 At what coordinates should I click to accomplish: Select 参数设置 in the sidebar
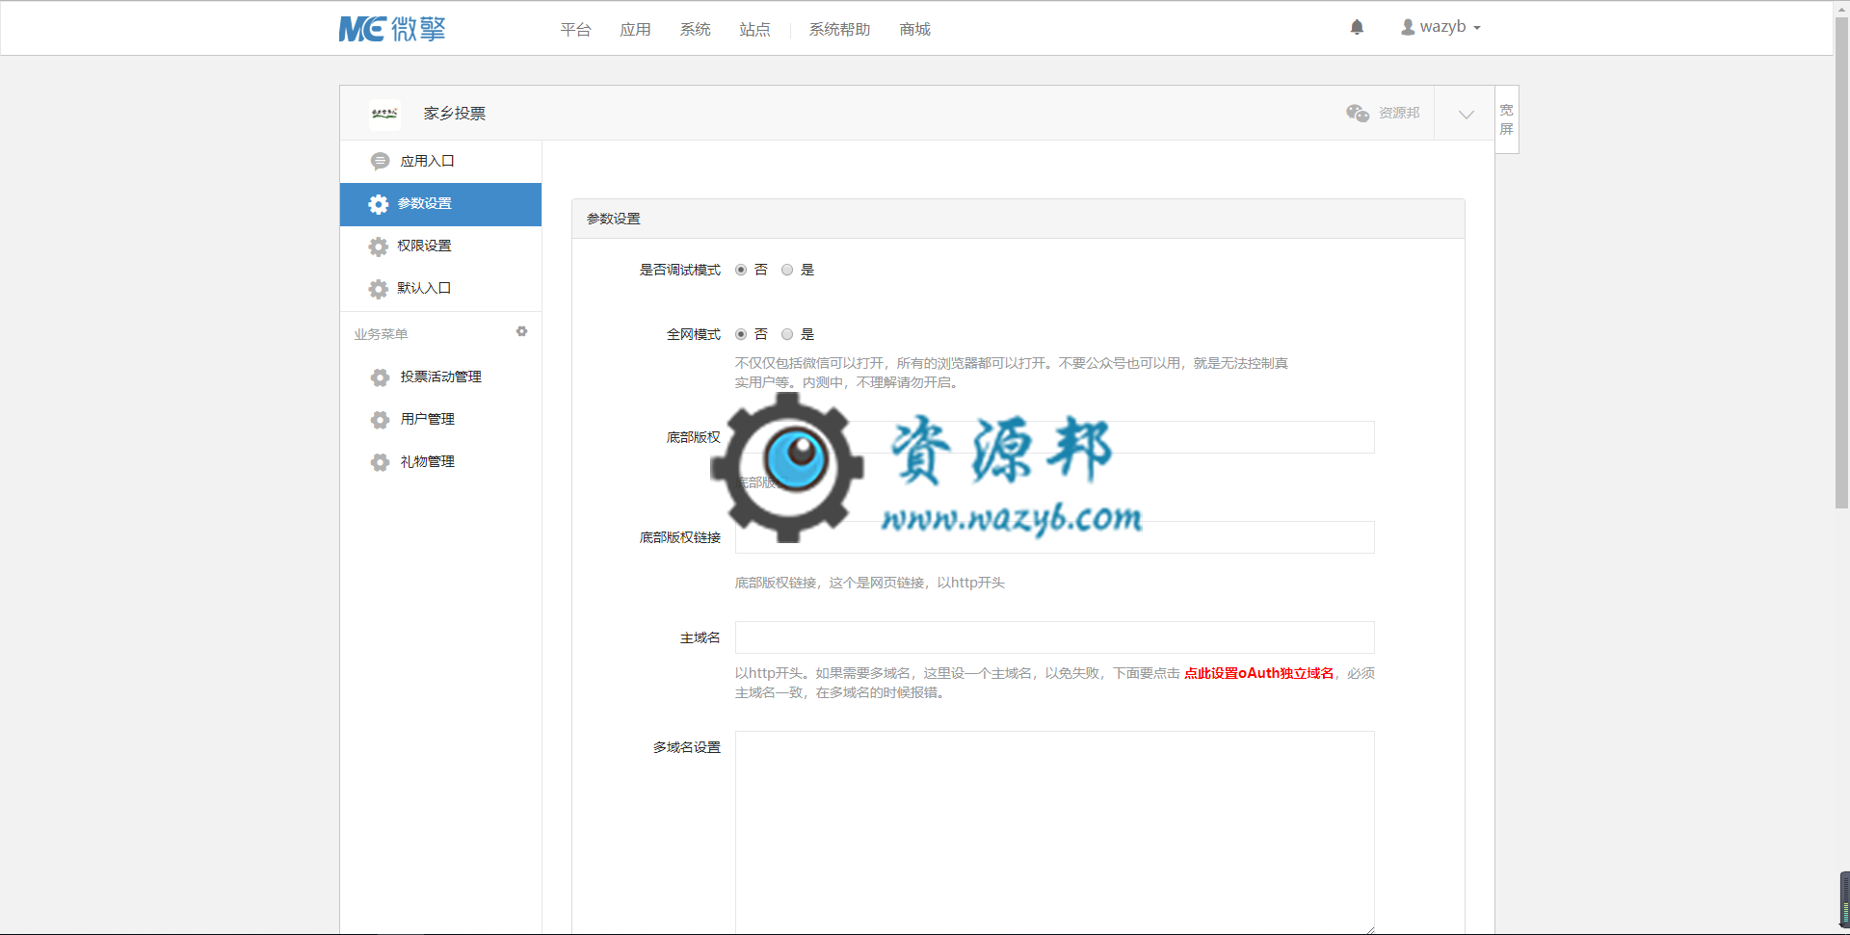[440, 204]
